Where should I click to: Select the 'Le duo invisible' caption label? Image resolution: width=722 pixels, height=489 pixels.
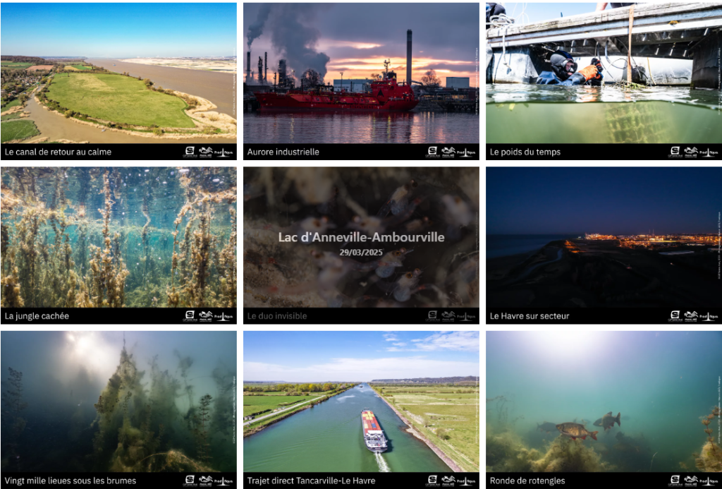[x=276, y=316]
